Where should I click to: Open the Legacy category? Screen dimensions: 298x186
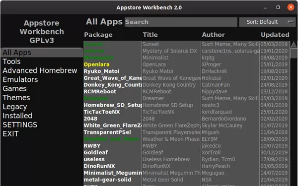(15, 107)
